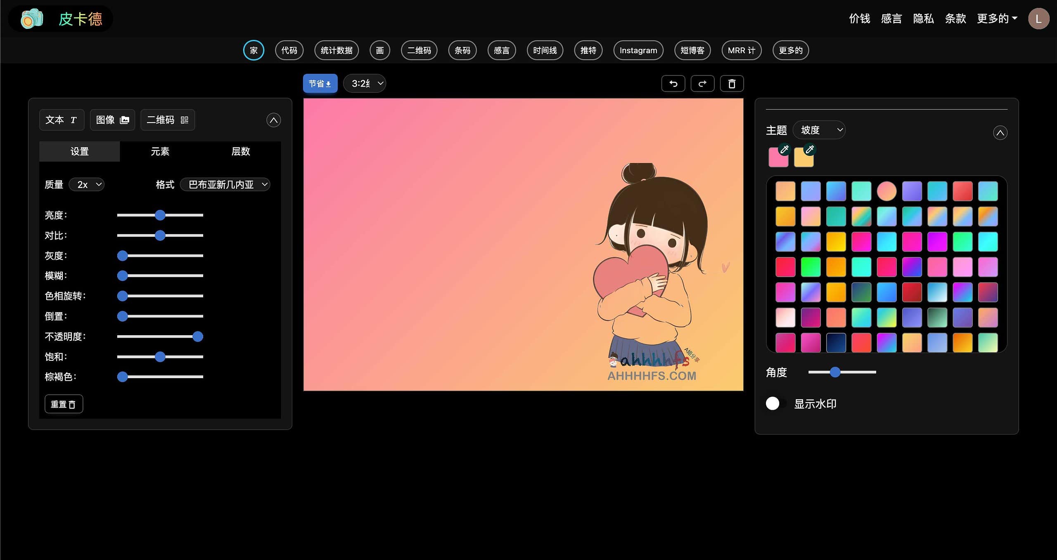Screen dimensions: 1057x560
Task: Click the trash can delete icon
Action: coord(732,84)
